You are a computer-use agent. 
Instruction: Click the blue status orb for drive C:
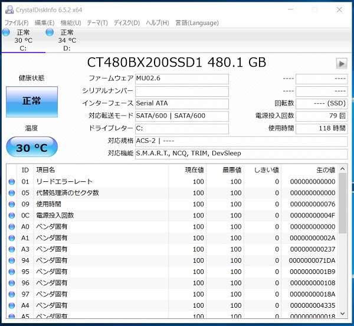(6, 32)
